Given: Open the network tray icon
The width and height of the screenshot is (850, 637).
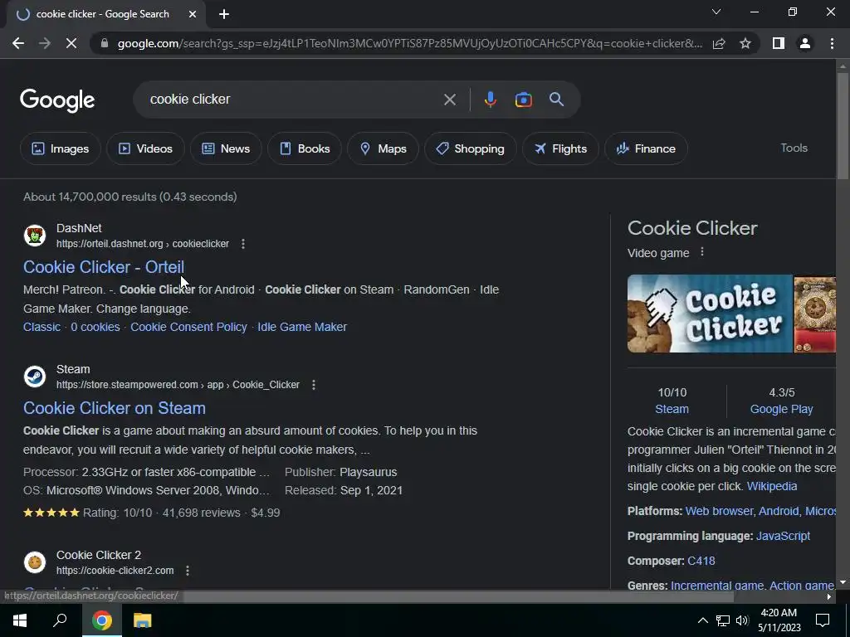Looking at the screenshot, I should (x=723, y=620).
